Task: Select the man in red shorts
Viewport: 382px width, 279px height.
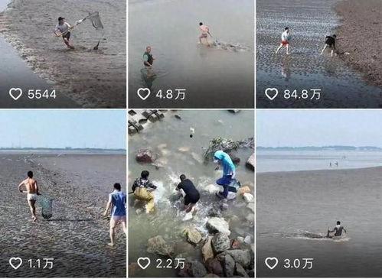Action: pyautogui.click(x=284, y=41)
